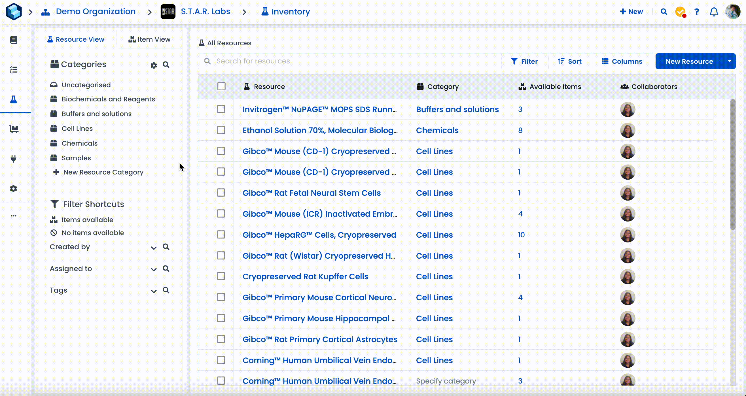Click the help question mark icon
This screenshot has height=396, width=746.
tap(696, 12)
